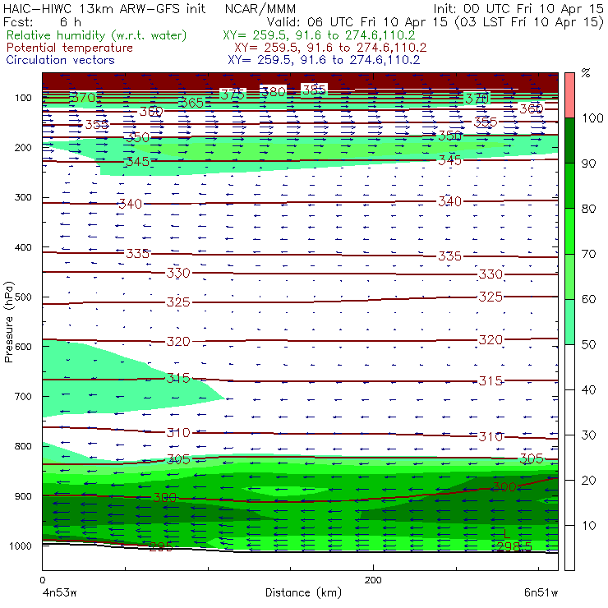Image resolution: width=608 pixels, height=608 pixels.
Task: Click the '4n53w' start coordinate label
Action: coord(60,593)
